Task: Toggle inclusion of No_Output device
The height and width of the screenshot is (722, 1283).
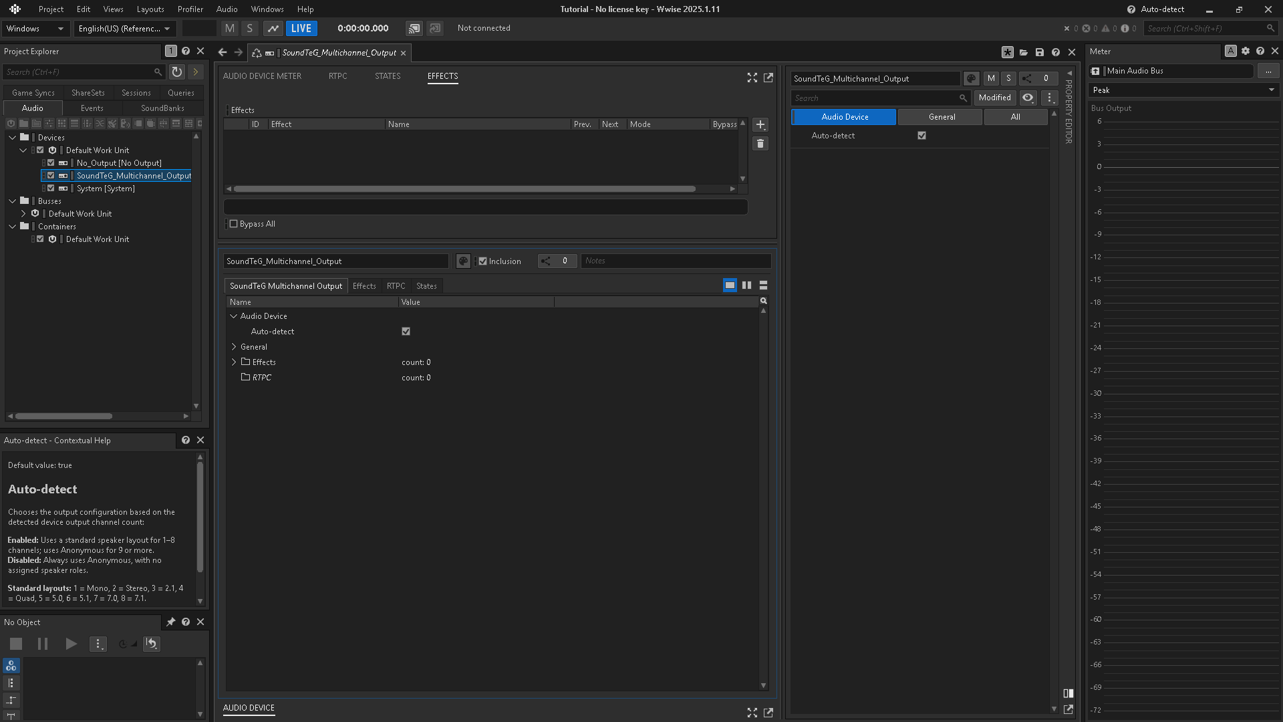Action: coord(51,163)
